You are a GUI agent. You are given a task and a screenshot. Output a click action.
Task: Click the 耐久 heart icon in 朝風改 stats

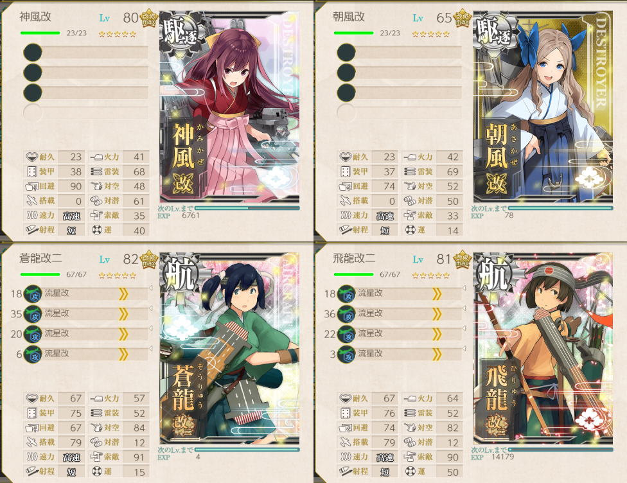345,157
